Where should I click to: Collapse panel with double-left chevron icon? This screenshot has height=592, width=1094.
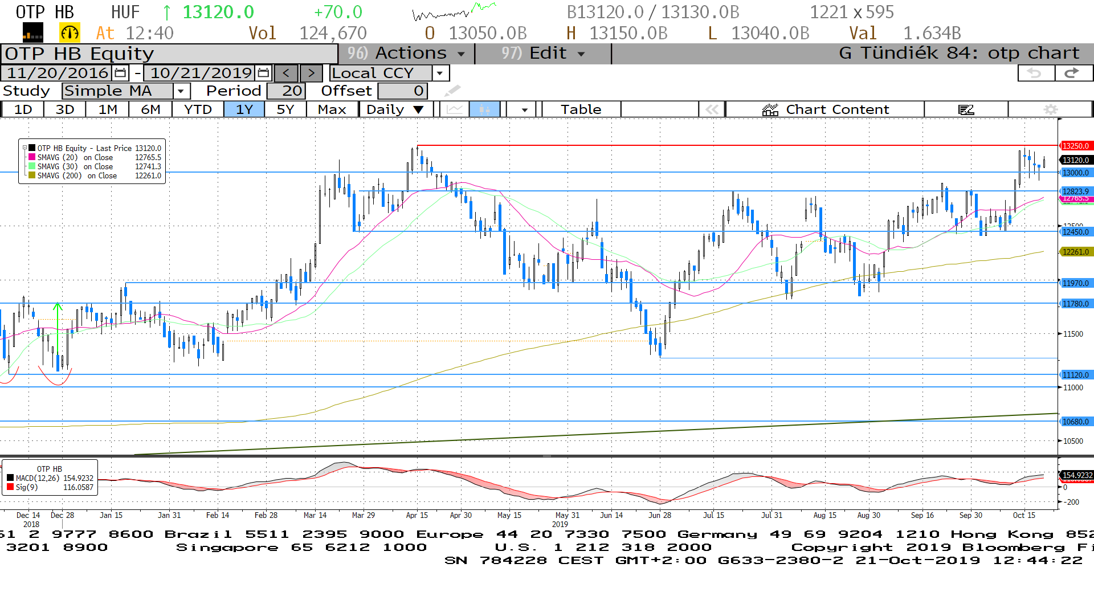(x=712, y=109)
